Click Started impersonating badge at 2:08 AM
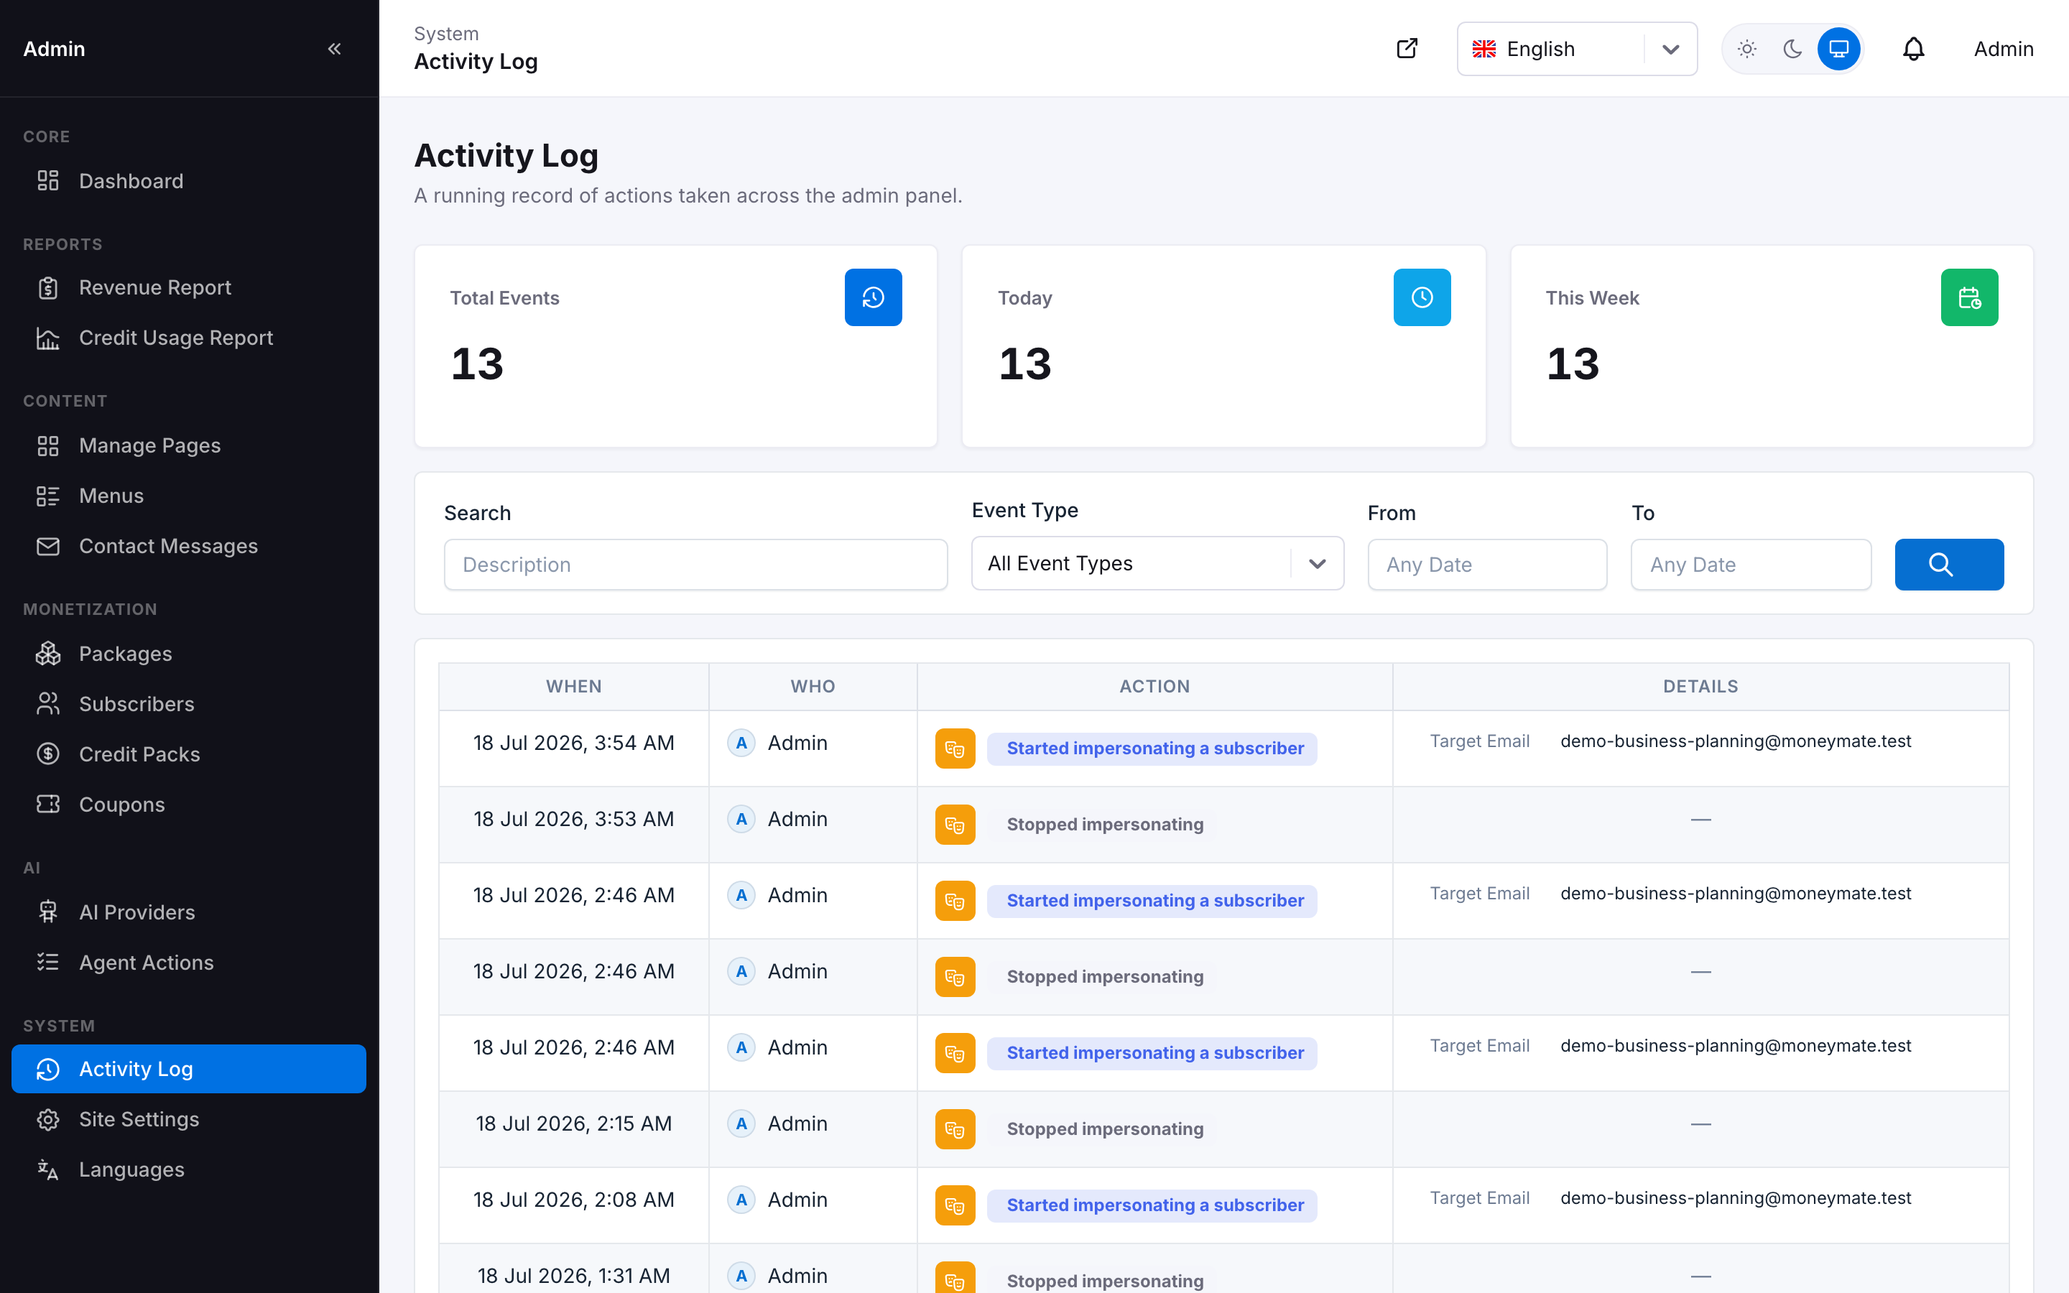 point(1152,1205)
